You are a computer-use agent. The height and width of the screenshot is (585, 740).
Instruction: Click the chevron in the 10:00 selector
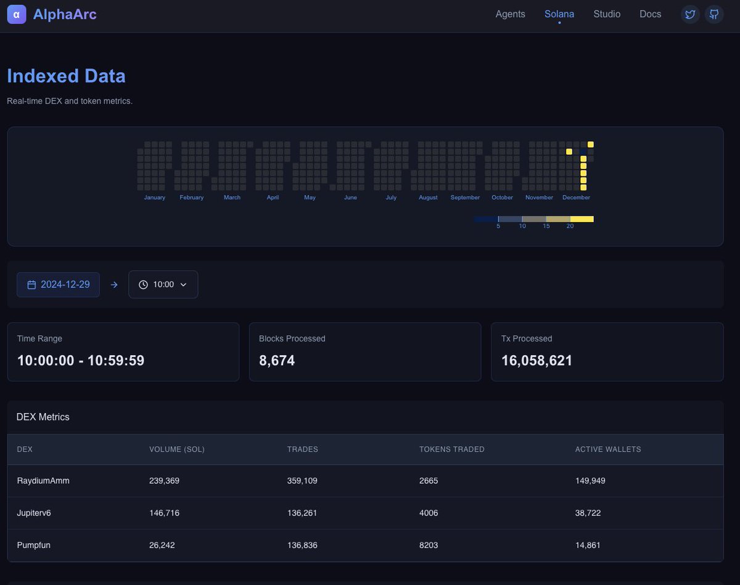(183, 285)
